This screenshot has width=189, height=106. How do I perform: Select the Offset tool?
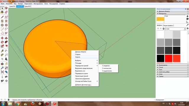6,46
